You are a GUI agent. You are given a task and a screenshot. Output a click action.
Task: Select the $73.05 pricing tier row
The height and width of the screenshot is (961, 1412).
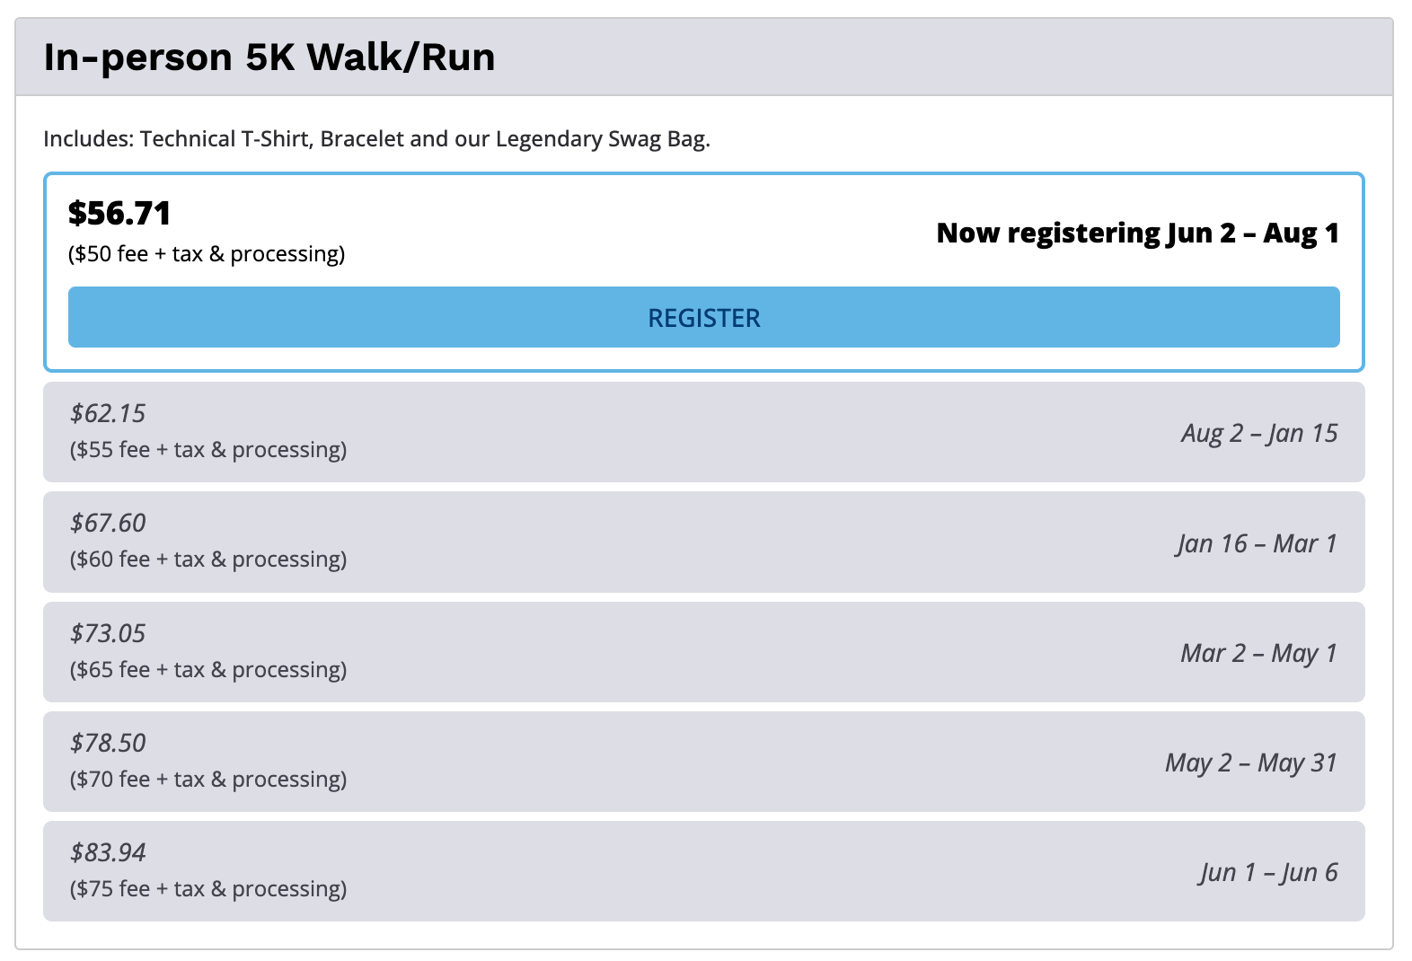point(703,652)
